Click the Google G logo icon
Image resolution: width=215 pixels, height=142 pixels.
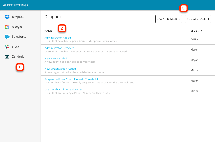(7, 27)
